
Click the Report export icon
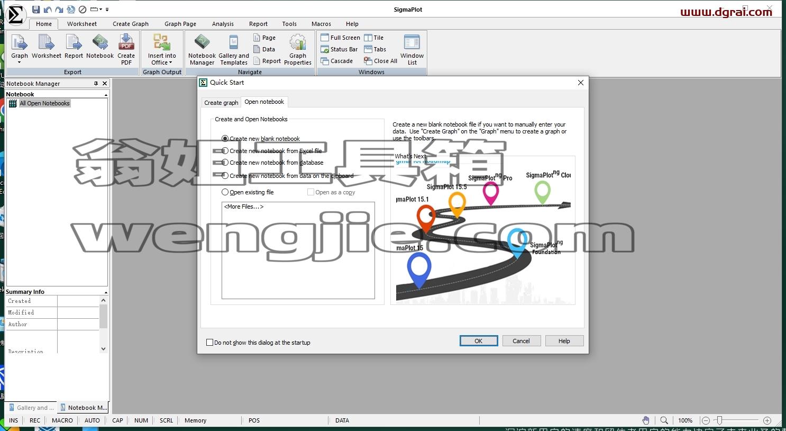click(x=74, y=47)
